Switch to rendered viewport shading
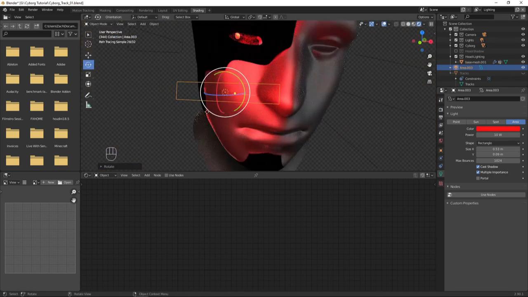Viewport: 528px width, 297px height. tap(419, 24)
